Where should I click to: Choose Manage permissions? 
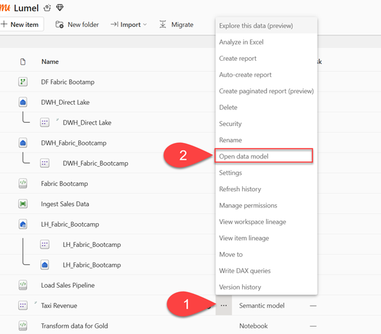pyautogui.click(x=266, y=206)
